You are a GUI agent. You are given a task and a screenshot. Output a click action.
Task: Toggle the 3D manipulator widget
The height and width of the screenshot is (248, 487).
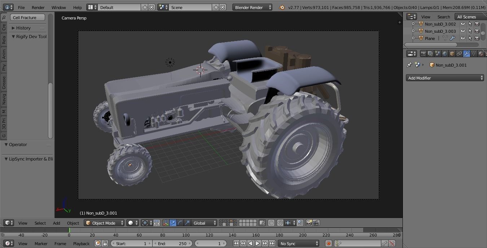(166, 223)
